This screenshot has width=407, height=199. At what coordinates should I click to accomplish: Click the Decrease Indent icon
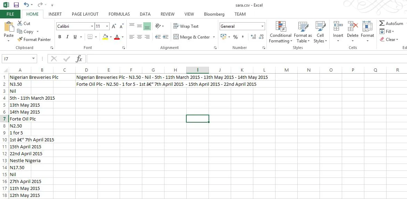click(158, 37)
